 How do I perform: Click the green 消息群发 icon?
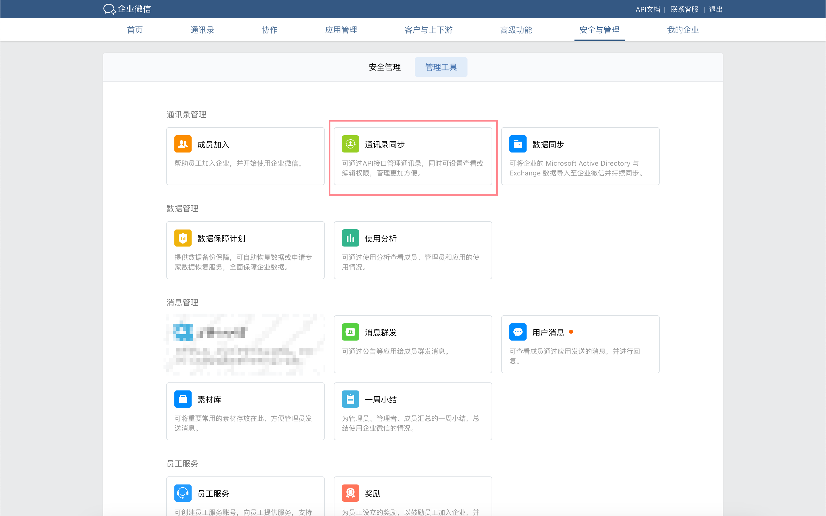(350, 332)
